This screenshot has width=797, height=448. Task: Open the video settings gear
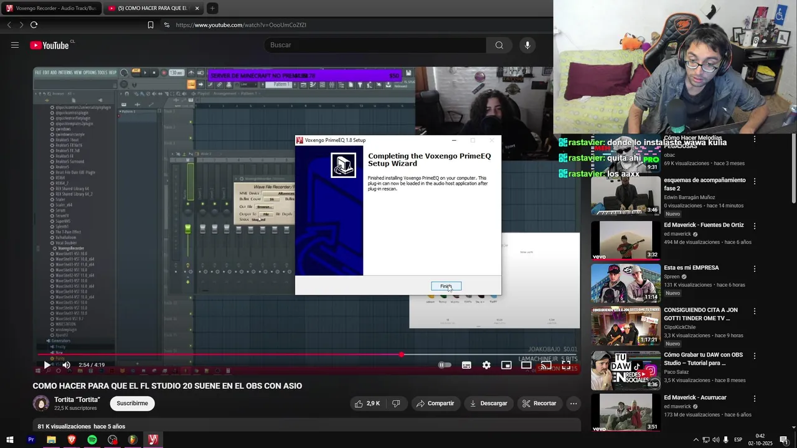(486, 365)
